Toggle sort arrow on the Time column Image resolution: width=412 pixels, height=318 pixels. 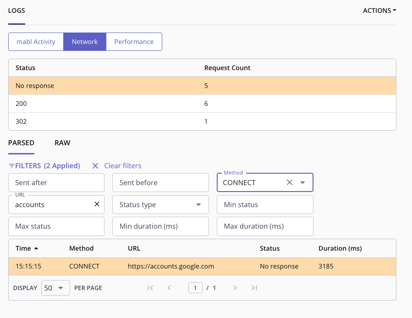pos(36,248)
